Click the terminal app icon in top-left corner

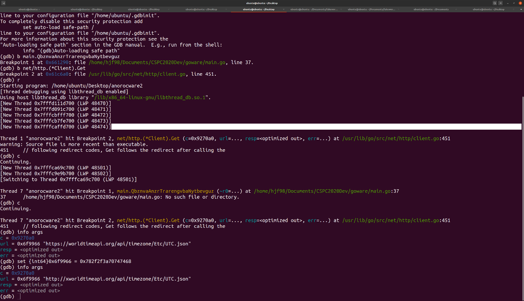(4, 3)
